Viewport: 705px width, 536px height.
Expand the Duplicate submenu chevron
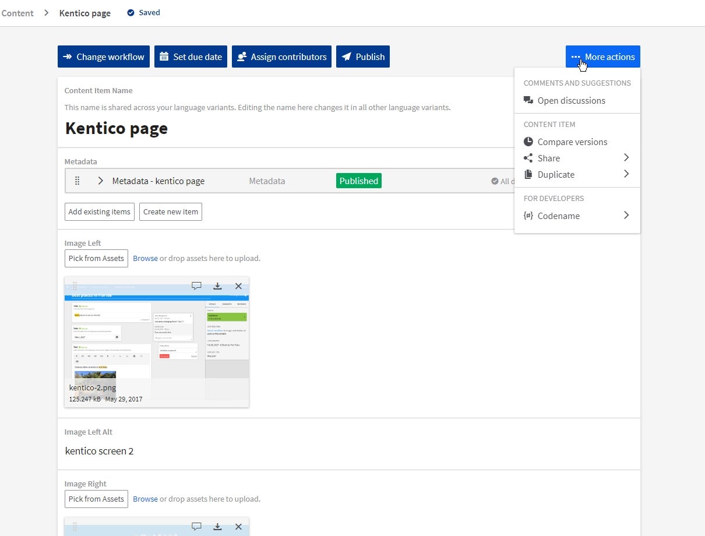click(x=626, y=174)
